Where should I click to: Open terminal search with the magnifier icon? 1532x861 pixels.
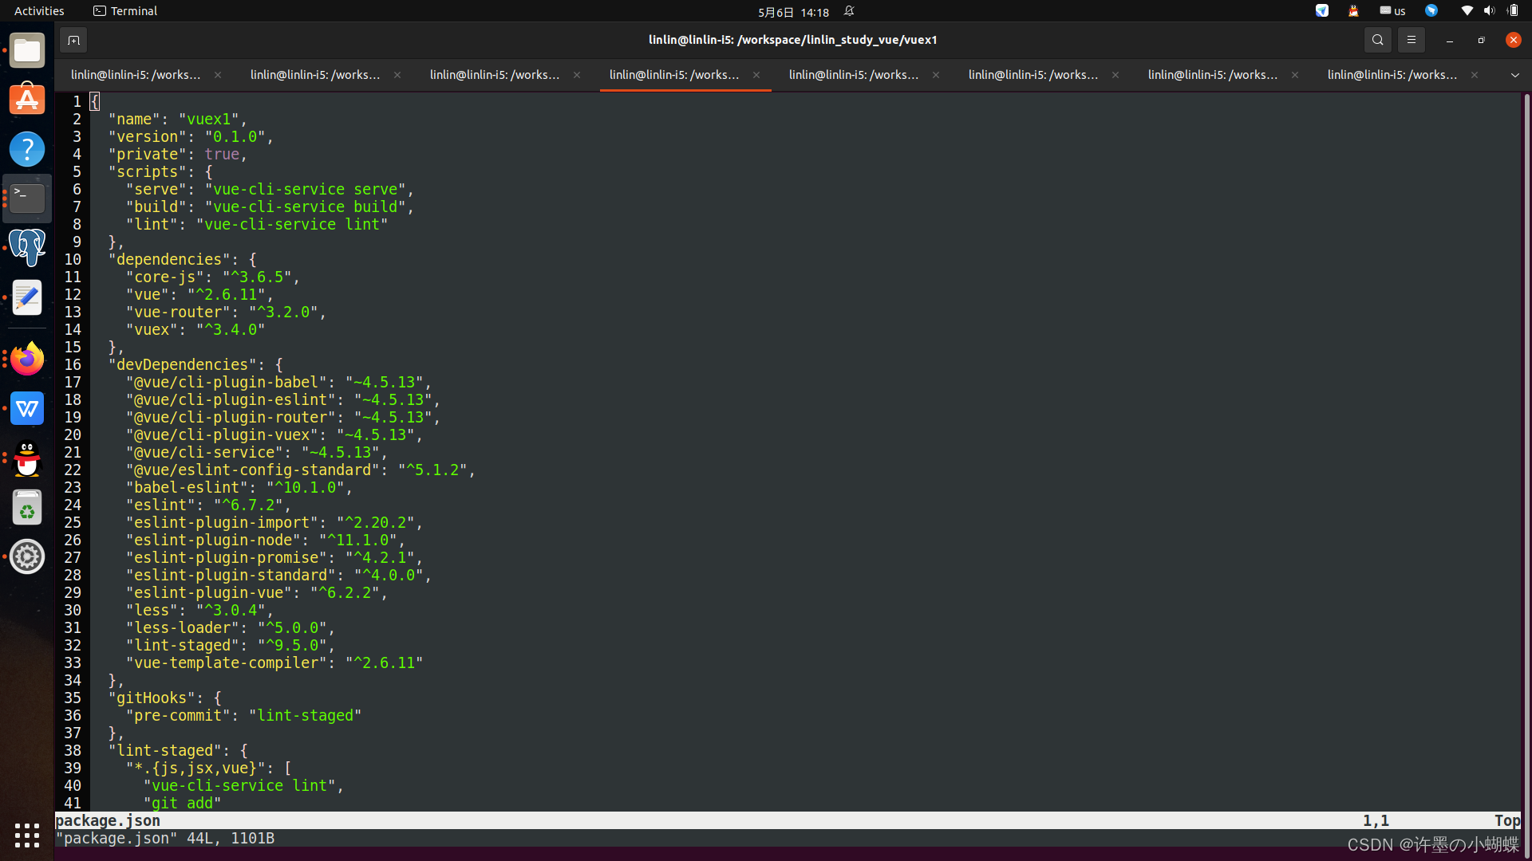pyautogui.click(x=1378, y=40)
